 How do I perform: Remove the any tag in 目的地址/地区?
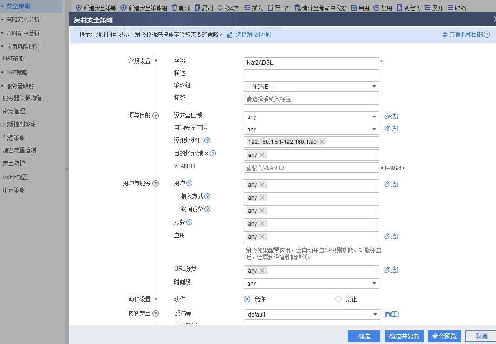262,155
